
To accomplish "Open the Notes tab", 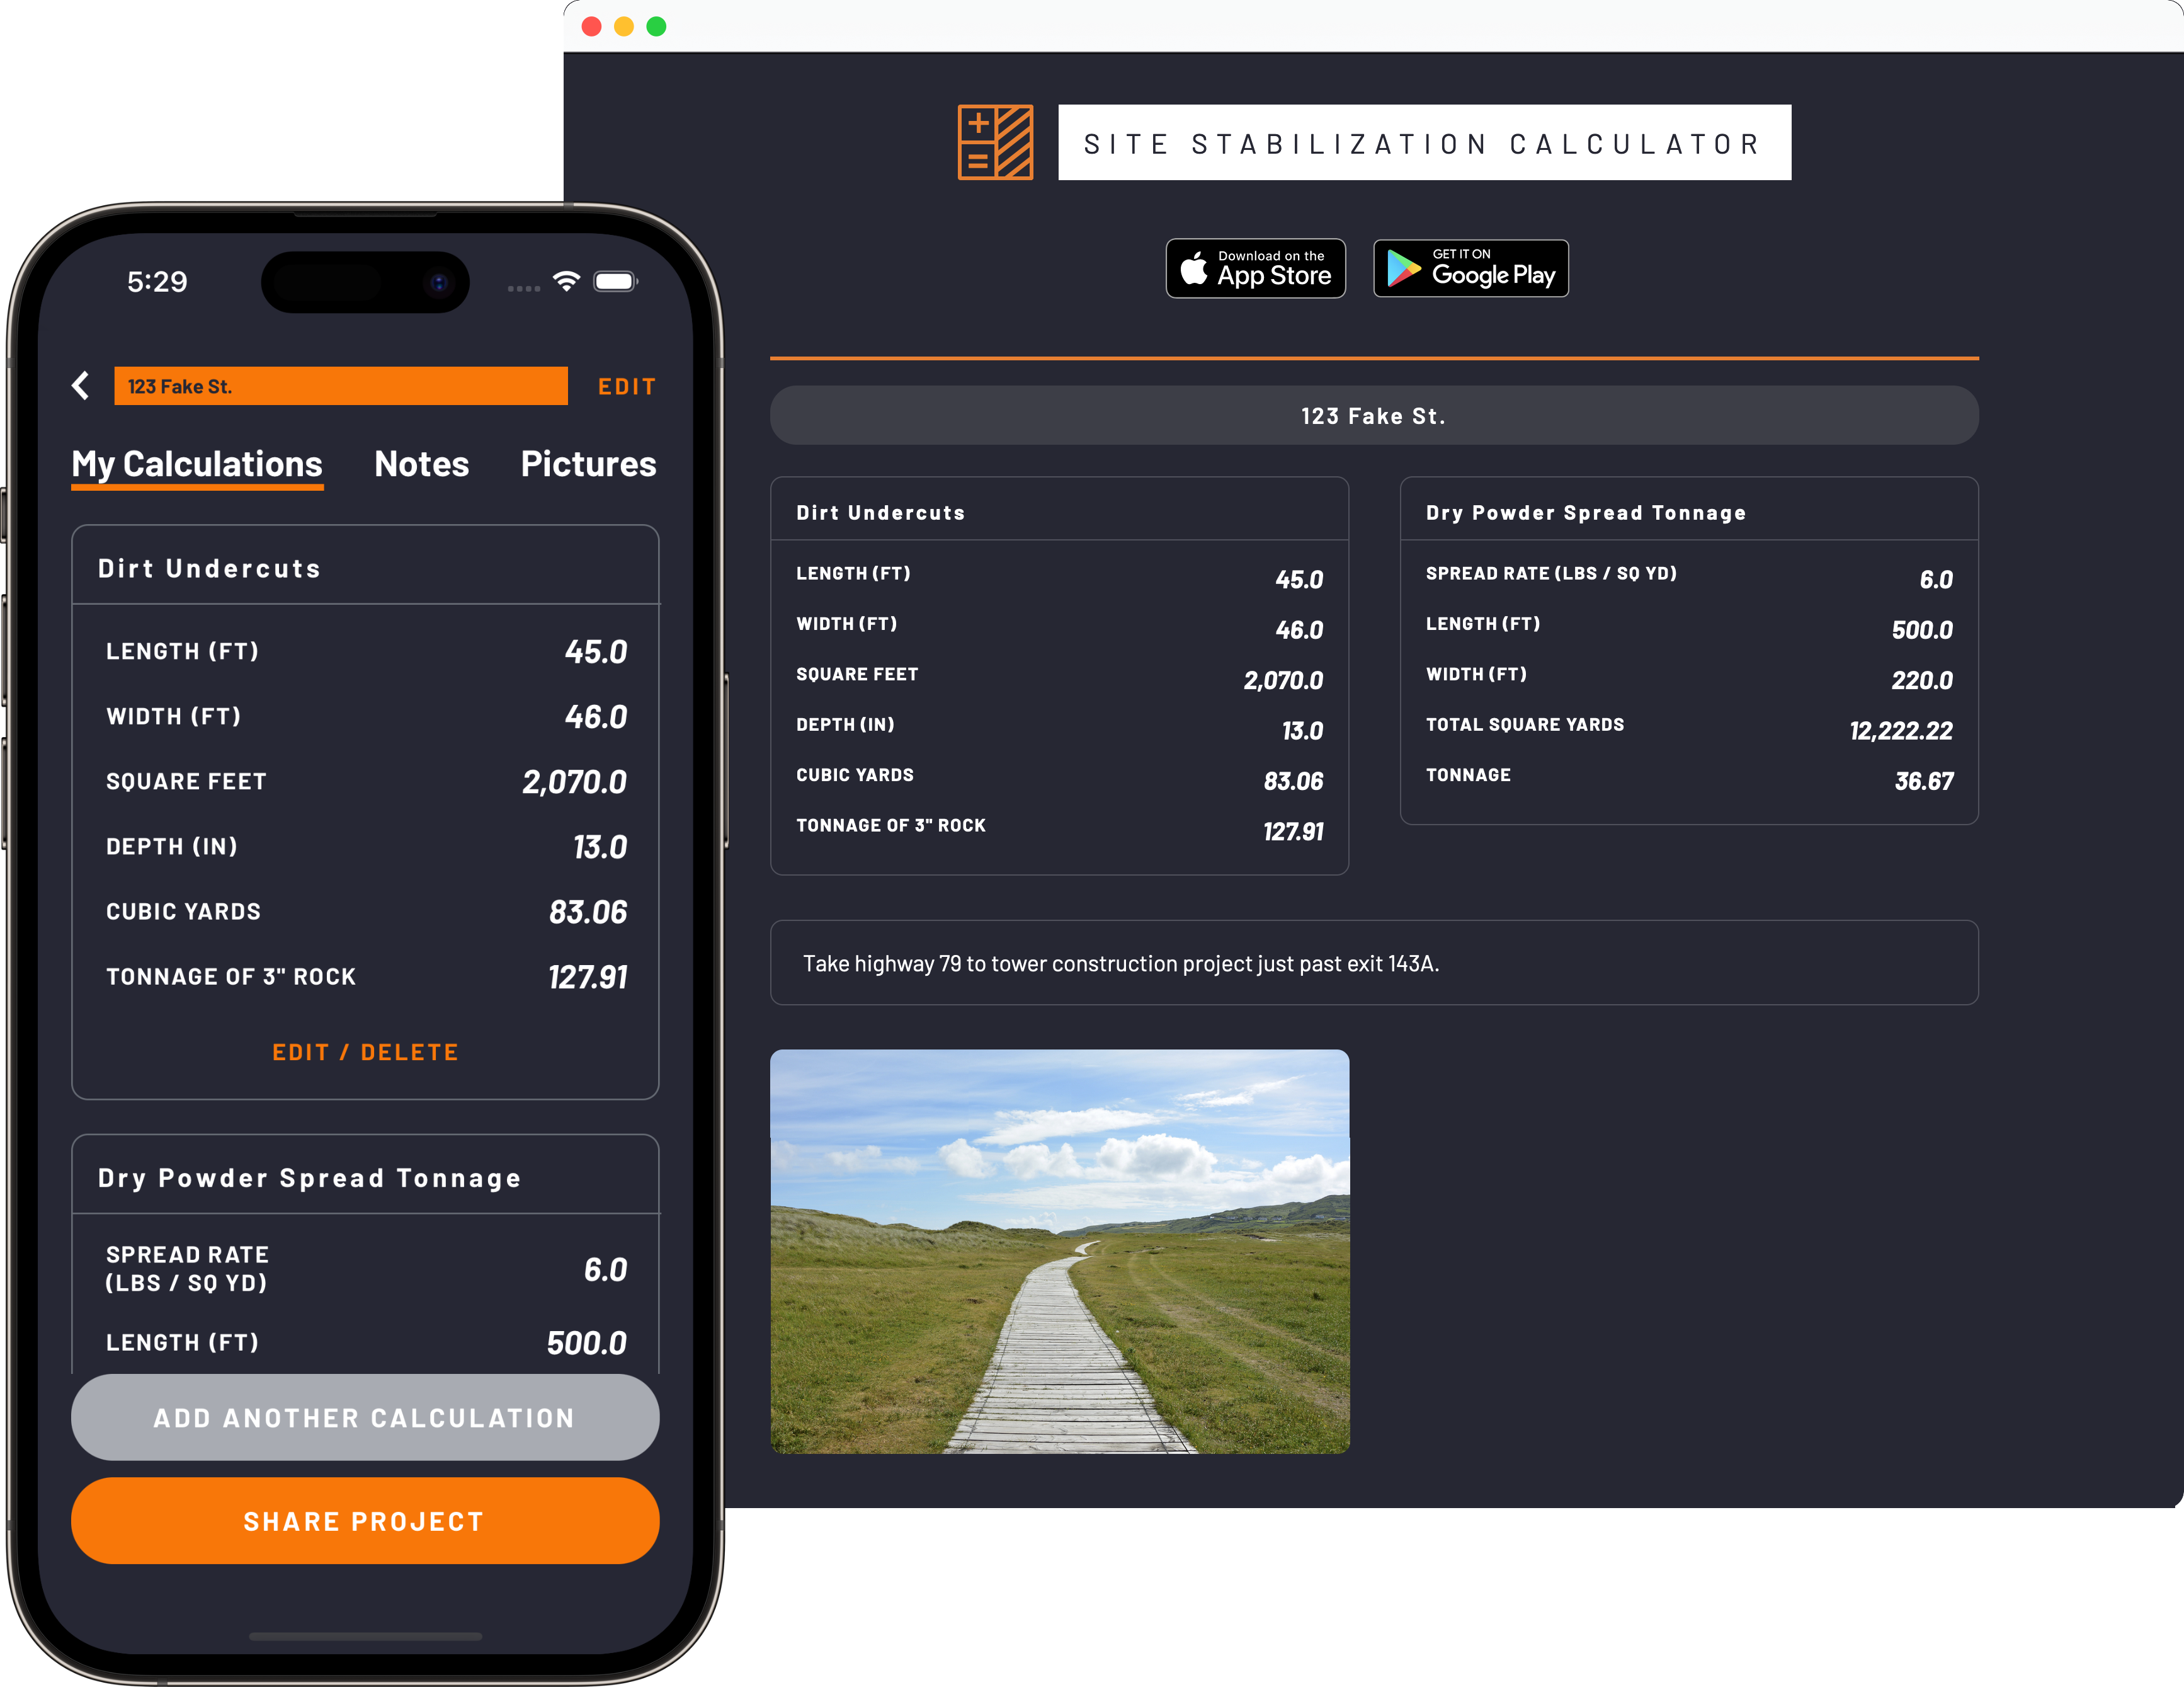I will coord(421,464).
